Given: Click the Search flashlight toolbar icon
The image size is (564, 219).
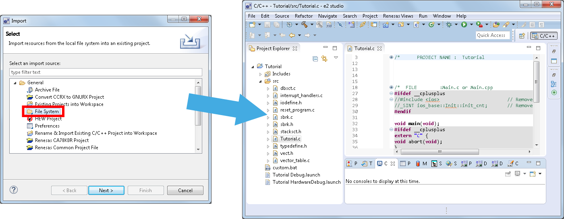Looking at the screenshot, I should click(x=506, y=24).
